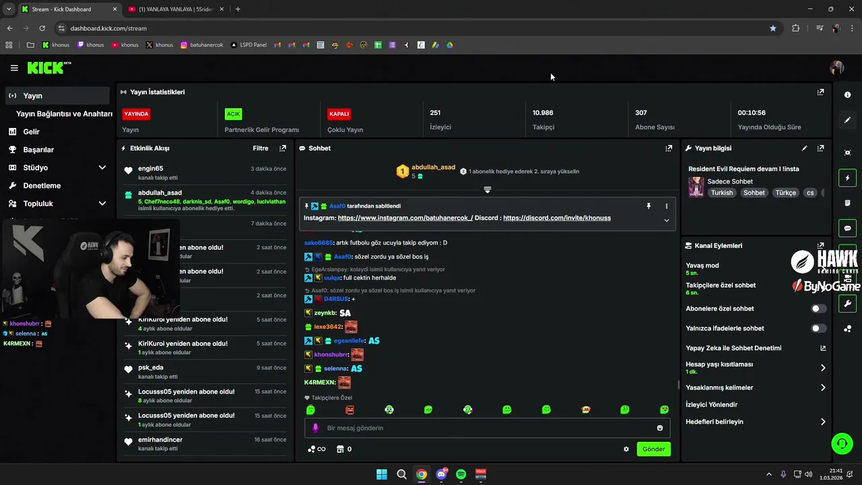
Task: Click the chat panel scrollbar
Action: [678, 385]
